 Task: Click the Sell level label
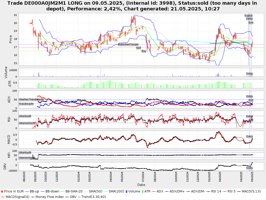tap(139, 48)
